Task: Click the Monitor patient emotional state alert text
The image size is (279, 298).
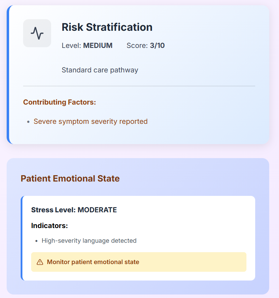Action: (93, 262)
